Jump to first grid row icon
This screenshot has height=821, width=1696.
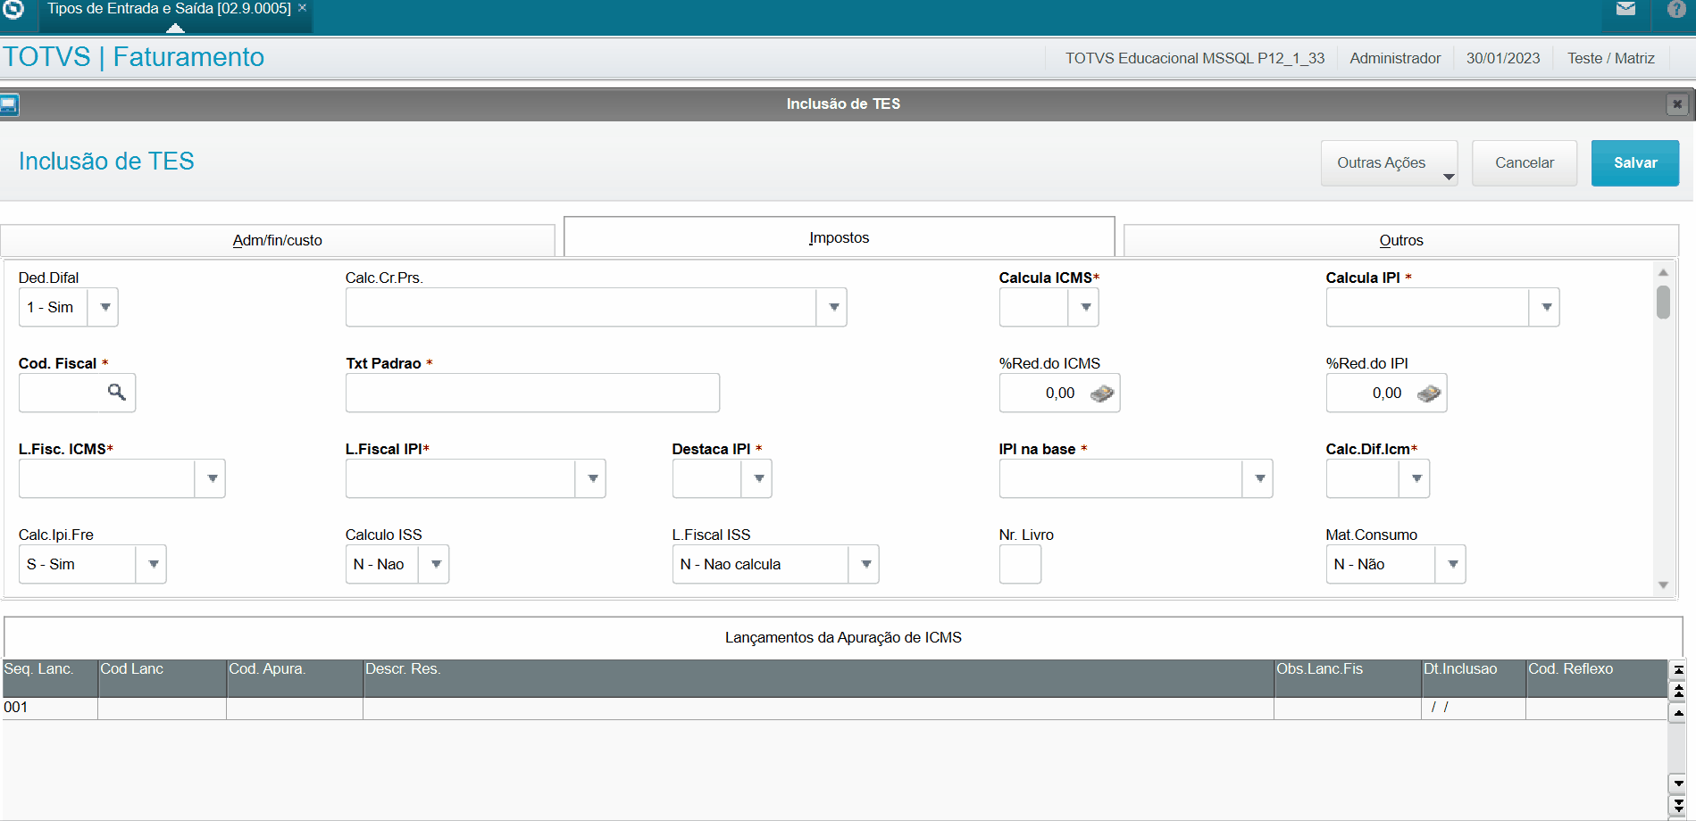click(x=1678, y=669)
